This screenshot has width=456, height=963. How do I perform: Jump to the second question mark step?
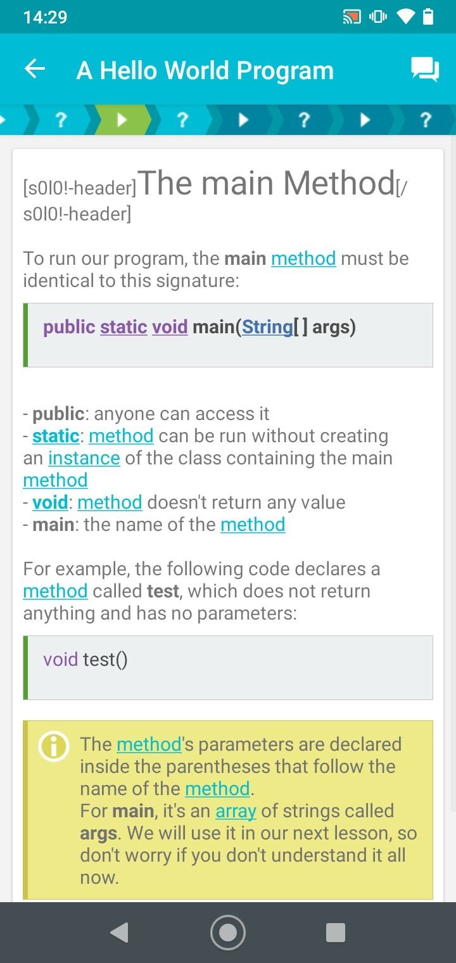(x=182, y=120)
